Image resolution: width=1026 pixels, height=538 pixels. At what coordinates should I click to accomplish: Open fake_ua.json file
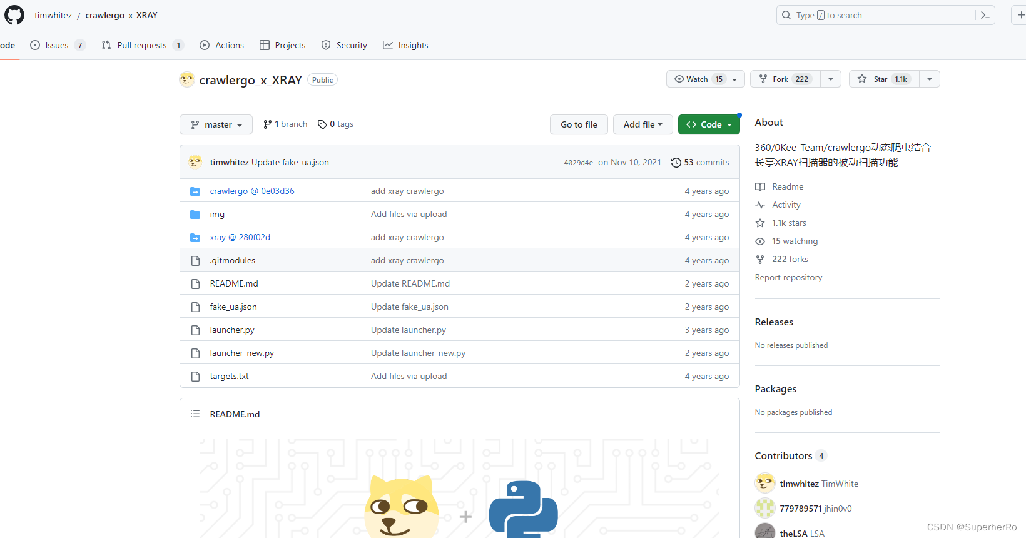click(x=233, y=307)
